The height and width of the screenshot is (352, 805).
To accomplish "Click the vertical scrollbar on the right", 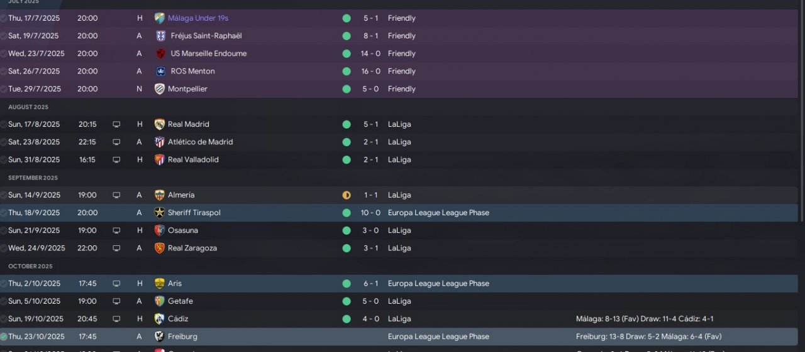I will pyautogui.click(x=801, y=113).
